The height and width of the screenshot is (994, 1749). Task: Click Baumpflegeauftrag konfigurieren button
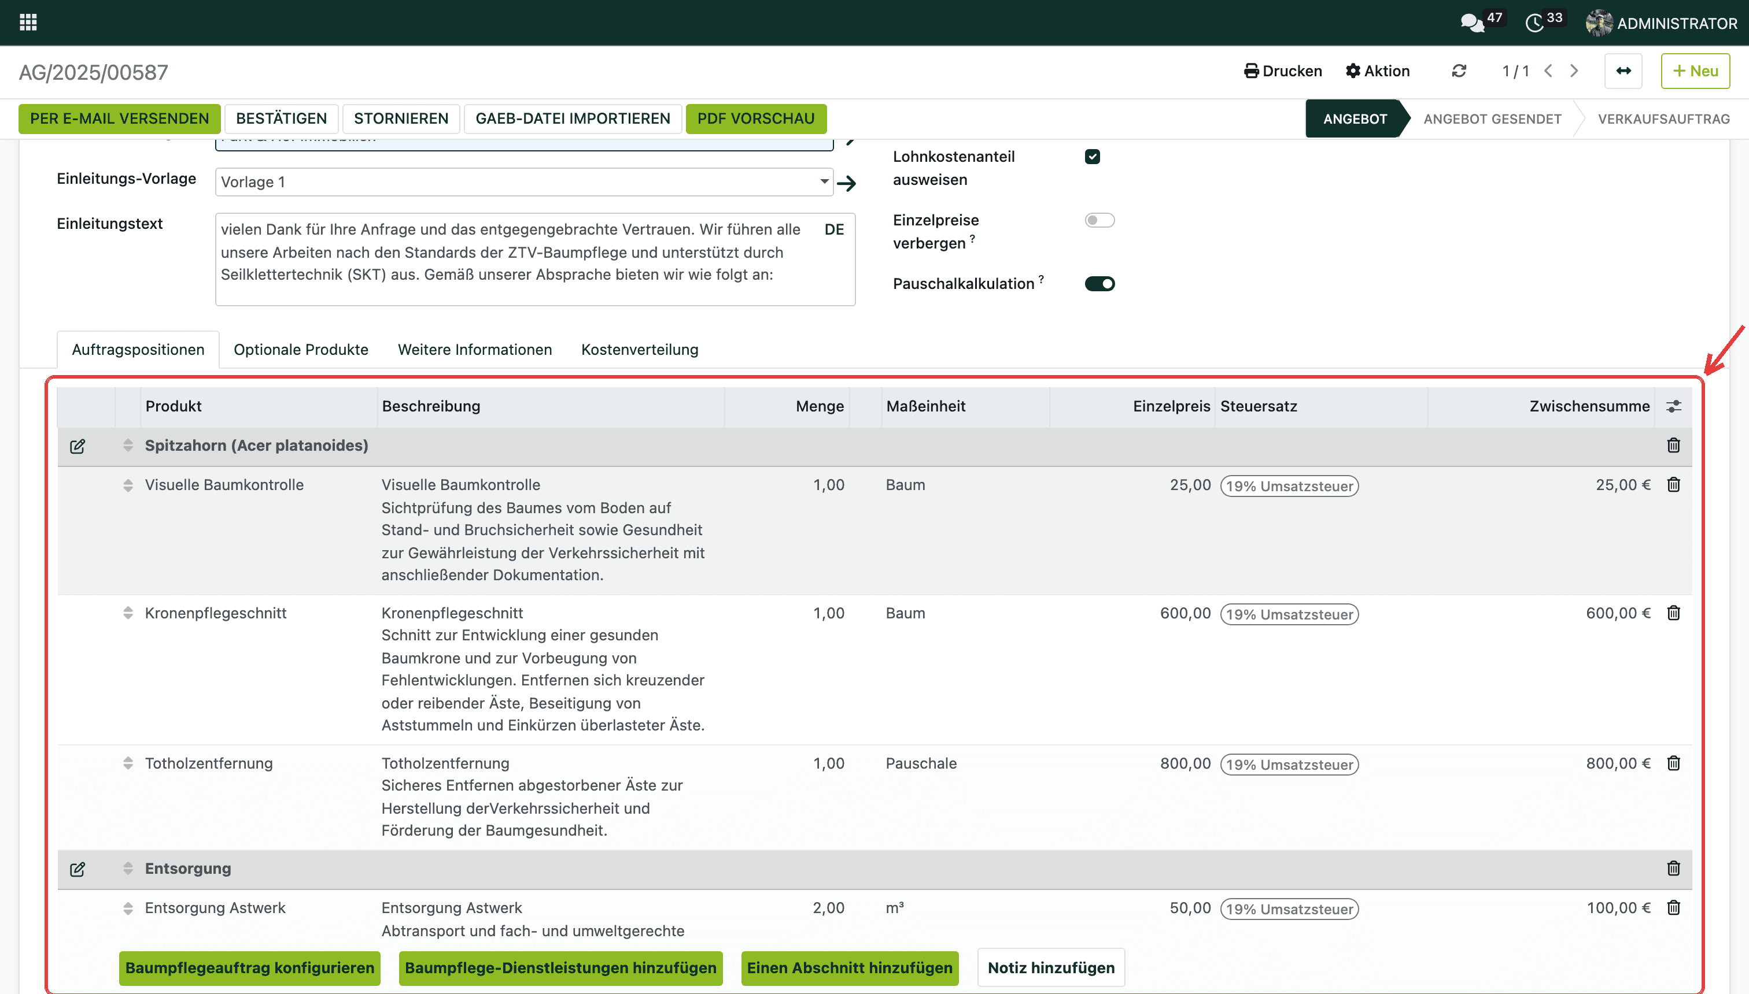(249, 968)
